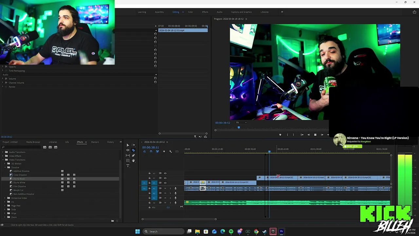Select the Morph Cut transition
The width and height of the screenshot is (419, 236).
pos(18,190)
